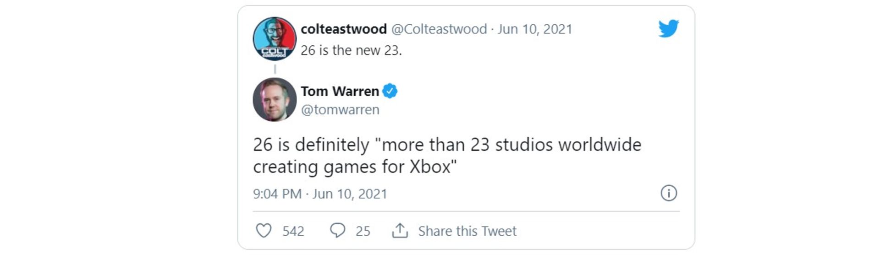Open colteastwood's profile avatar
The width and height of the screenshot is (880, 260).
(275, 39)
